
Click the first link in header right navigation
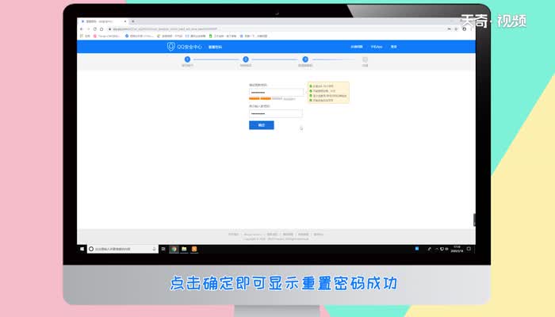click(x=357, y=47)
